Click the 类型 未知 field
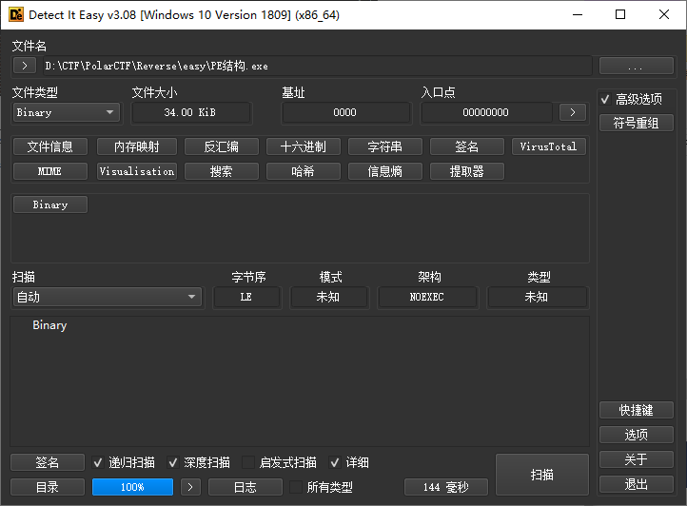This screenshot has width=687, height=506. point(537,297)
